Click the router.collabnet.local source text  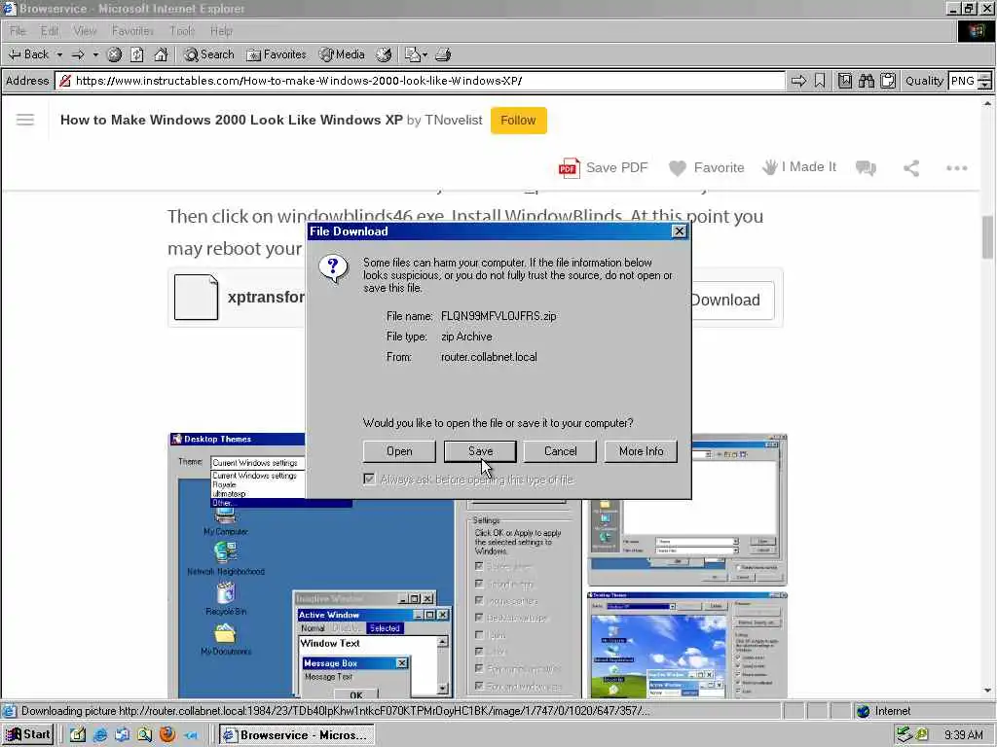pos(489,357)
